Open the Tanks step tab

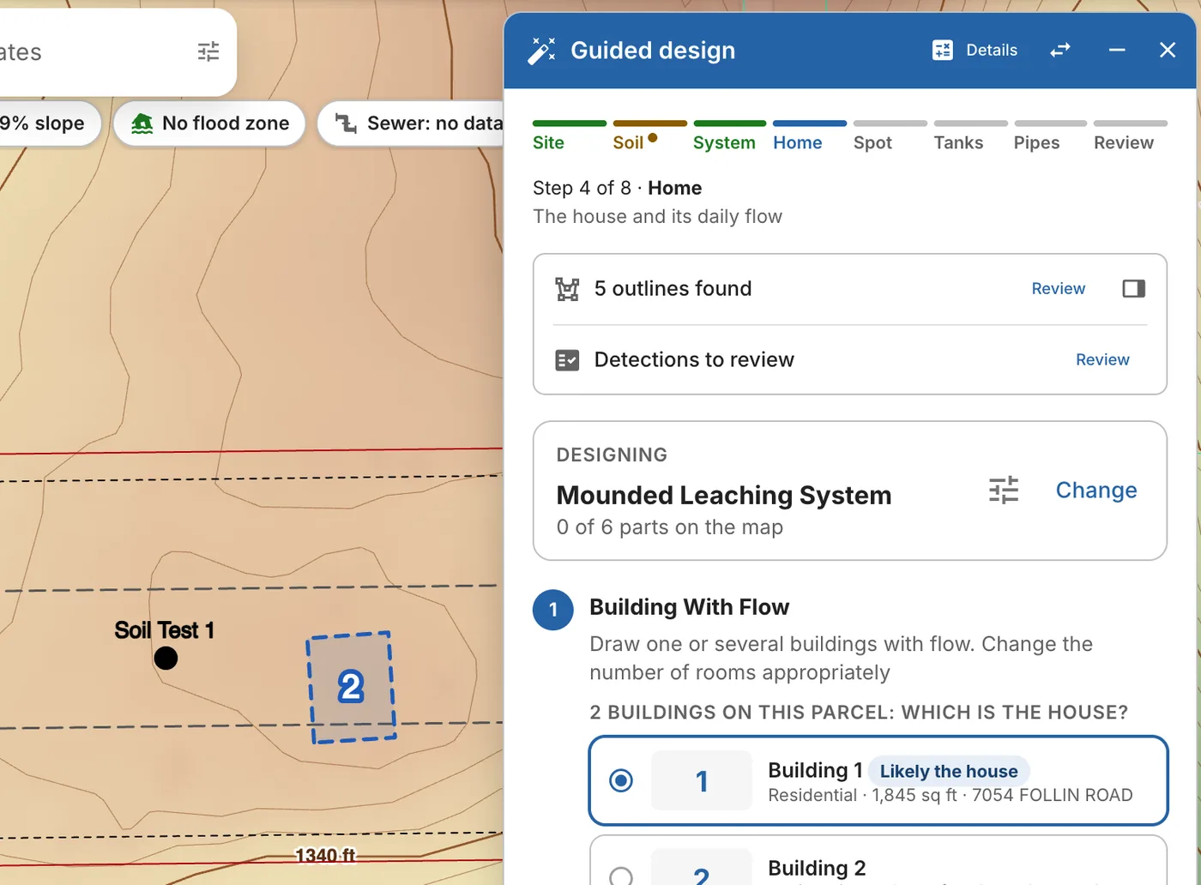(x=958, y=142)
